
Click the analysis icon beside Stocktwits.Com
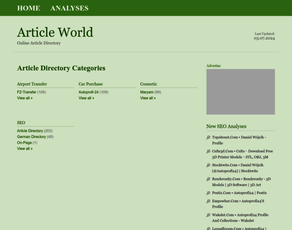[x=208, y=165]
